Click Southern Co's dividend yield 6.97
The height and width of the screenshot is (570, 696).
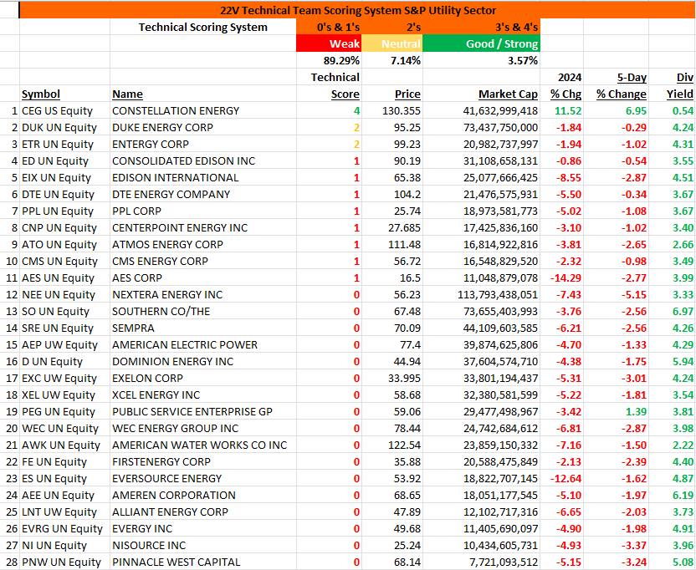[x=672, y=312]
